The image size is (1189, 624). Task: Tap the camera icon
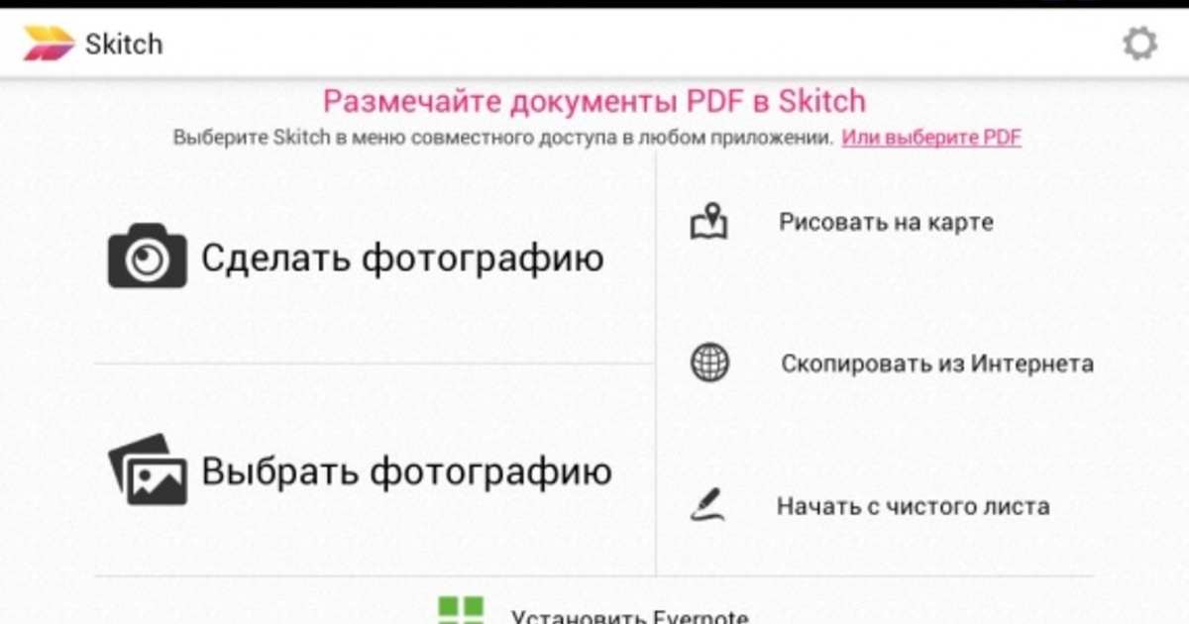pyautogui.click(x=148, y=257)
